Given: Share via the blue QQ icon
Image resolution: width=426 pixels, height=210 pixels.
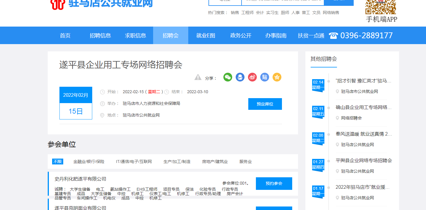Looking at the screenshot, I should point(240,77).
